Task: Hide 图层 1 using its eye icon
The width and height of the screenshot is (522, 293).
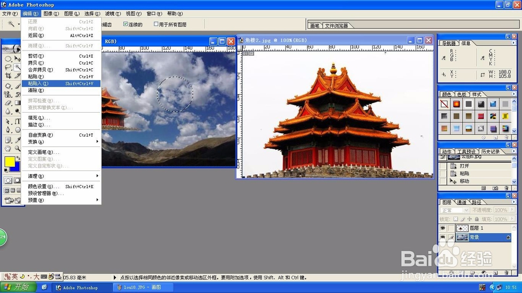Action: (x=443, y=228)
